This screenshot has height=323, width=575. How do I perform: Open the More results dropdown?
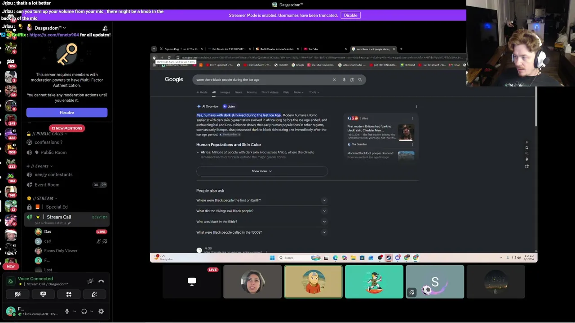(299, 92)
